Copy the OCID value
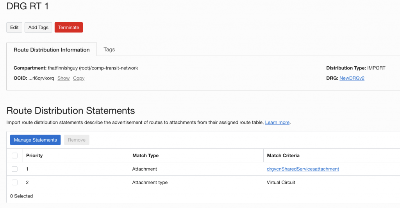Viewport: 400px width, 208px height. tap(79, 78)
